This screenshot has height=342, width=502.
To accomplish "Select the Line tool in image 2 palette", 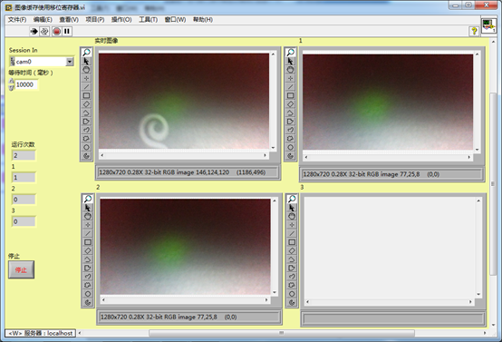I will tap(88, 233).
